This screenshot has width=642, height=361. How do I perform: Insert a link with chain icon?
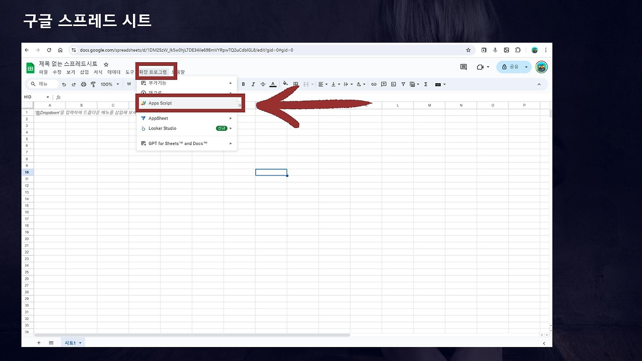pyautogui.click(x=374, y=84)
